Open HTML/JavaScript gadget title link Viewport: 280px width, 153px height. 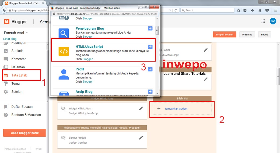click(x=89, y=47)
